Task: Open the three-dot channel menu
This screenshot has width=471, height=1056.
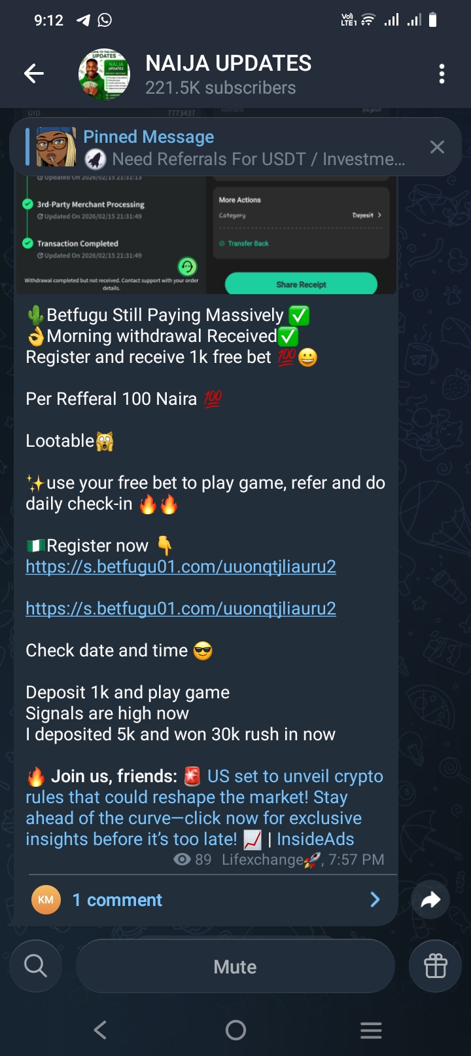Action: (x=442, y=74)
